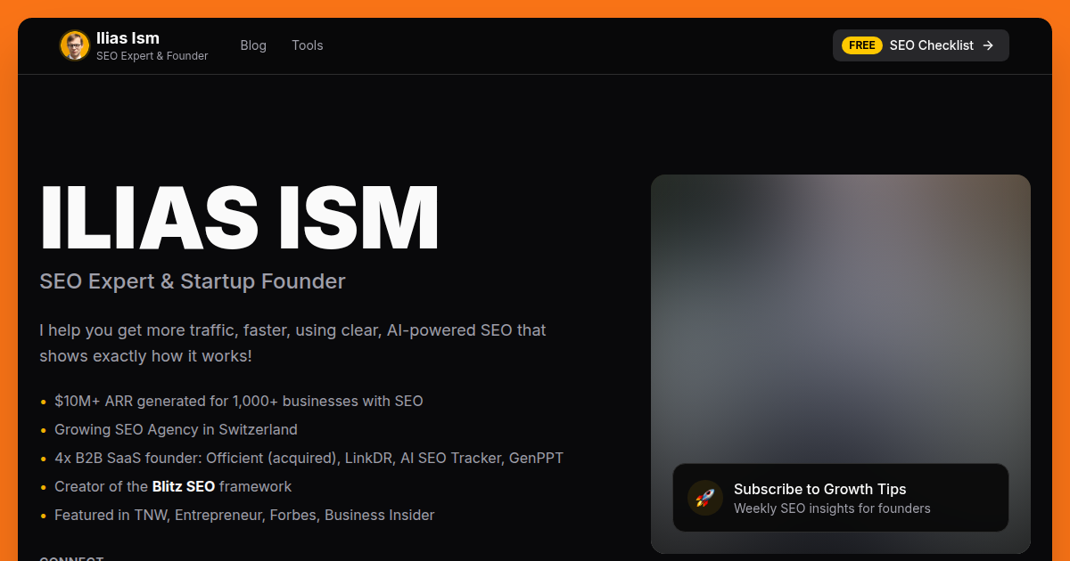Click the yellow bullet beside Featured in TNW

(x=44, y=516)
